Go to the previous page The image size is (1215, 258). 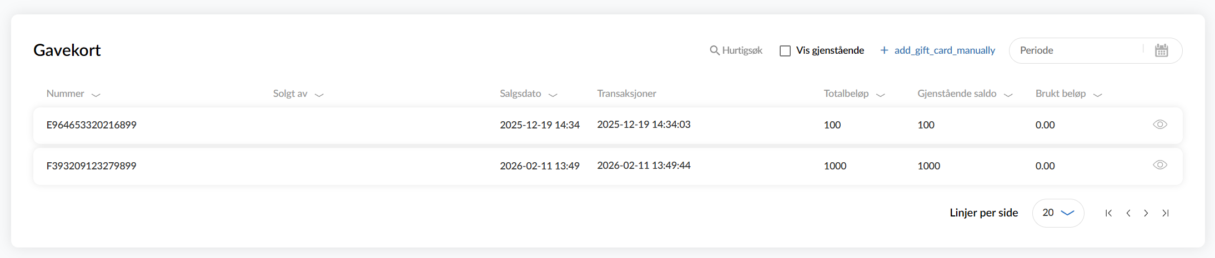coord(1128,213)
